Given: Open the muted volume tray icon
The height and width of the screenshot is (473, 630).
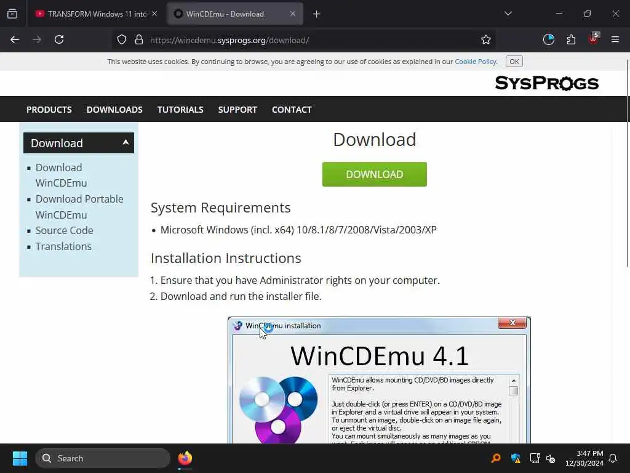Looking at the screenshot, I should tap(551, 458).
